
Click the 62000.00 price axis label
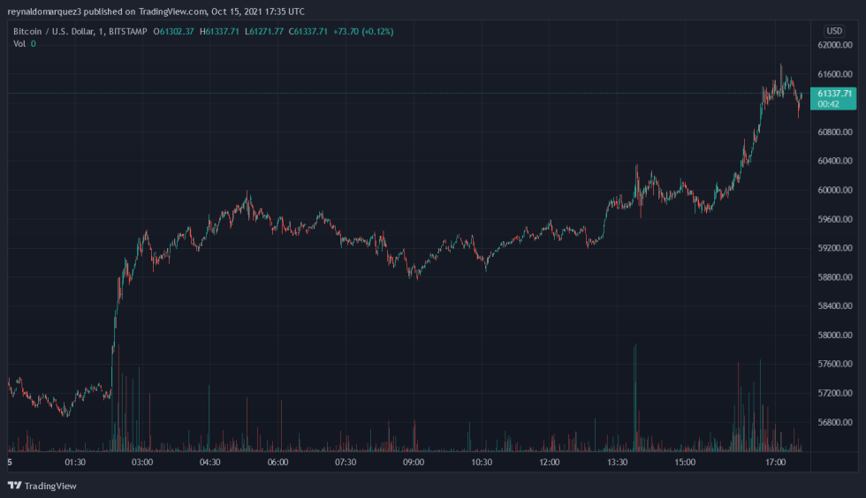click(834, 45)
